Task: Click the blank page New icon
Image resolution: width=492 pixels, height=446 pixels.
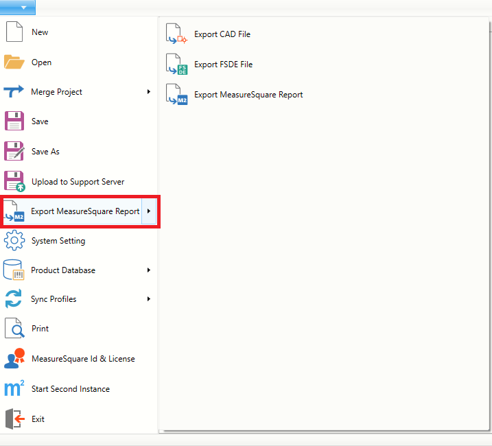Action: (x=14, y=32)
